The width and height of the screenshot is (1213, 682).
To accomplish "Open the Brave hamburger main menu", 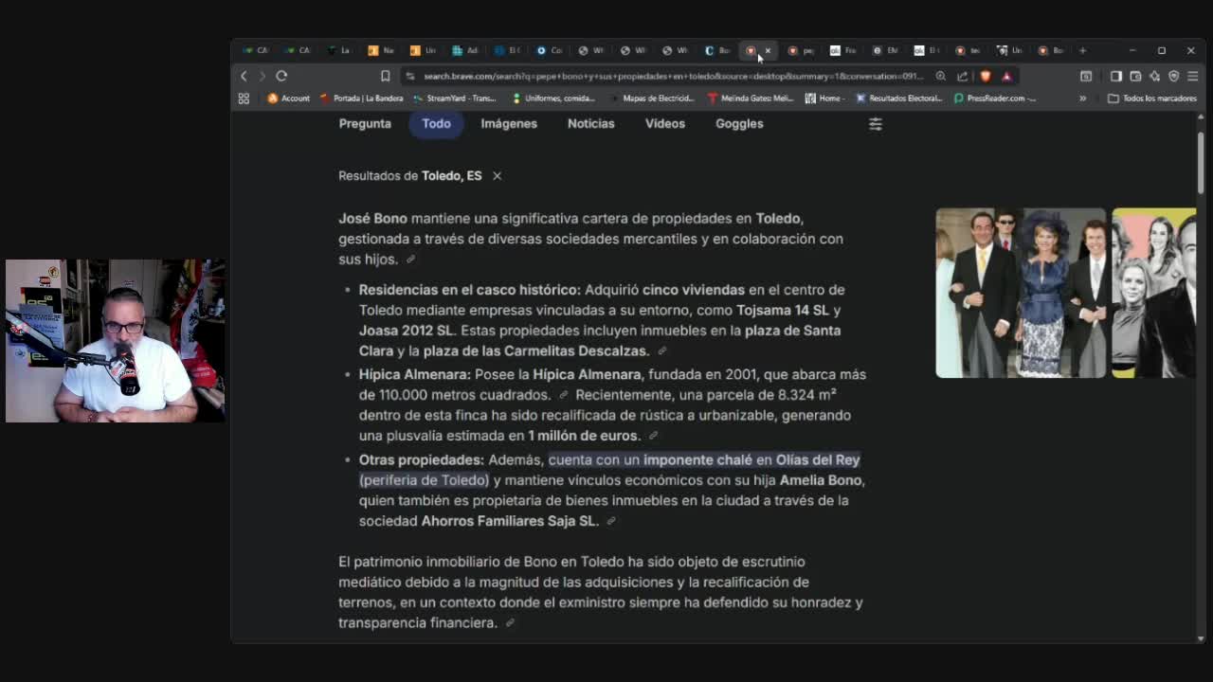I will (1192, 76).
